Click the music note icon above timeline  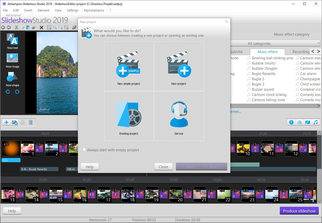[316, 122]
